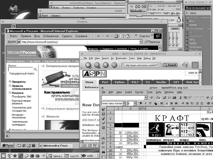Viewport: 213px width, 159px height.
Task: Expand the Правила использования section
Action: (10, 85)
